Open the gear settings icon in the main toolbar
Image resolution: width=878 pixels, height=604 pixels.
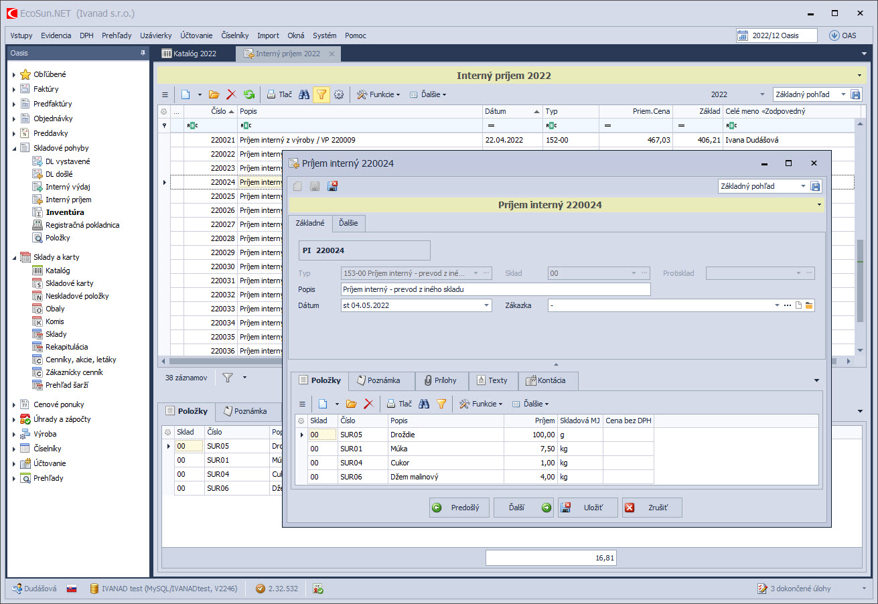click(339, 95)
